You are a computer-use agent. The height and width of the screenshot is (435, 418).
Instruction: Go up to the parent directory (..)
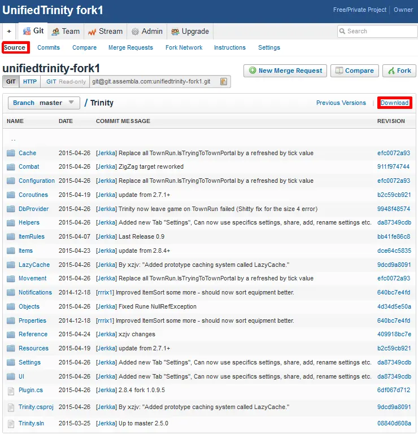pos(14,139)
